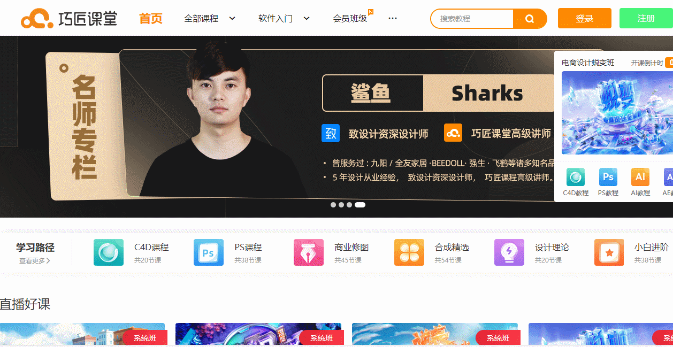Open the PS课程 learning path icon

pos(209,252)
